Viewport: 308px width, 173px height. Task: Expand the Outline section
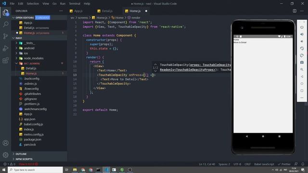(x=21, y=154)
